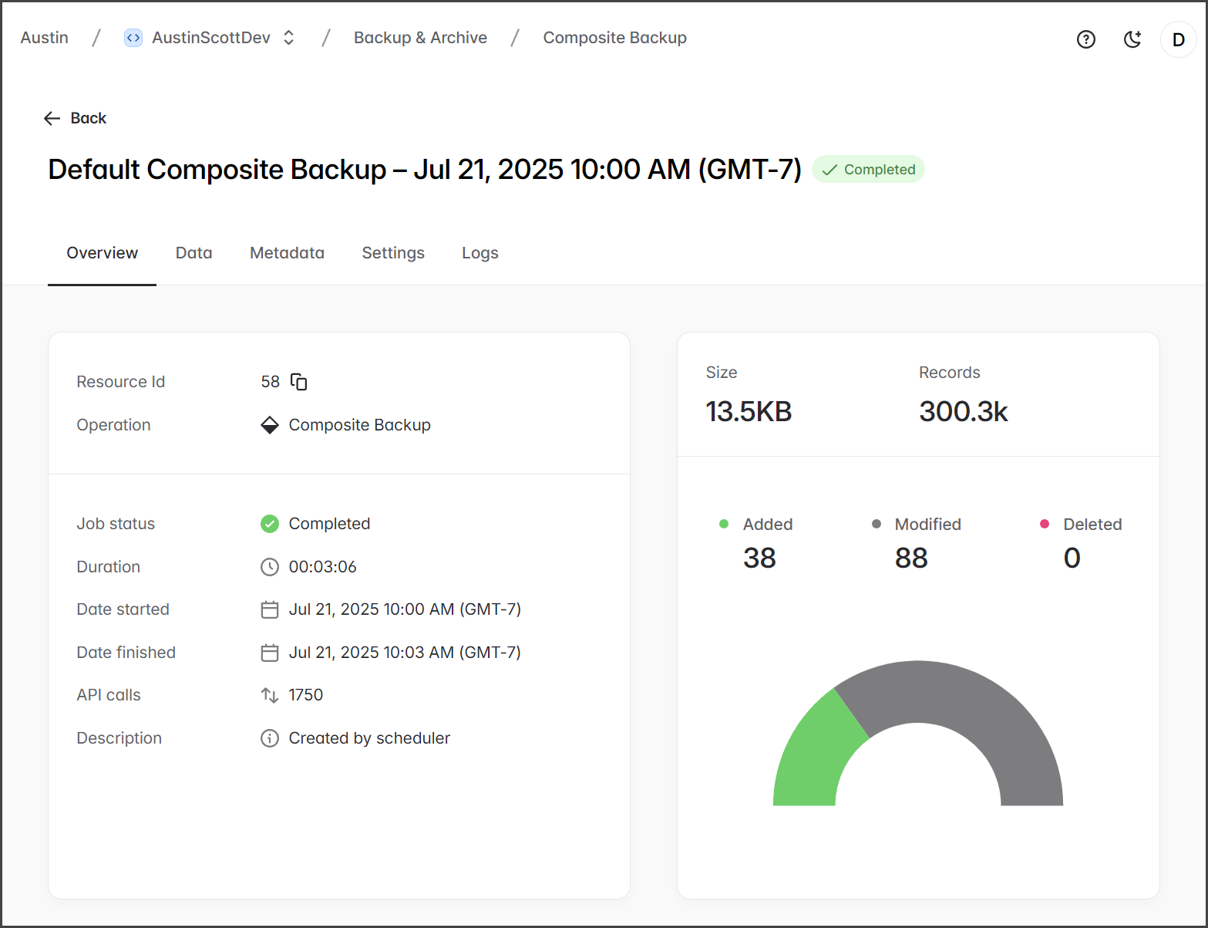Click the Completed status badge
This screenshot has width=1208, height=928.
tap(868, 170)
